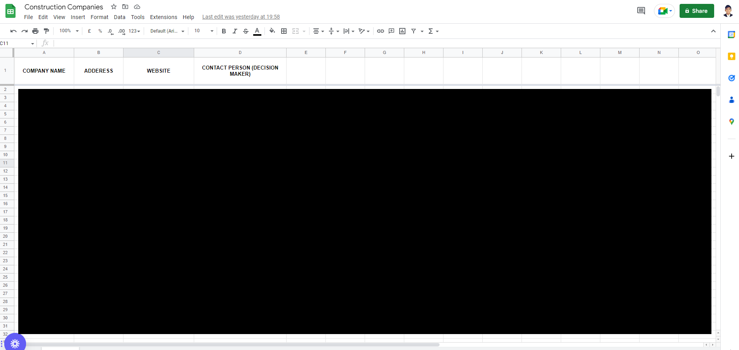Open Google Keep in side panel

(x=732, y=56)
